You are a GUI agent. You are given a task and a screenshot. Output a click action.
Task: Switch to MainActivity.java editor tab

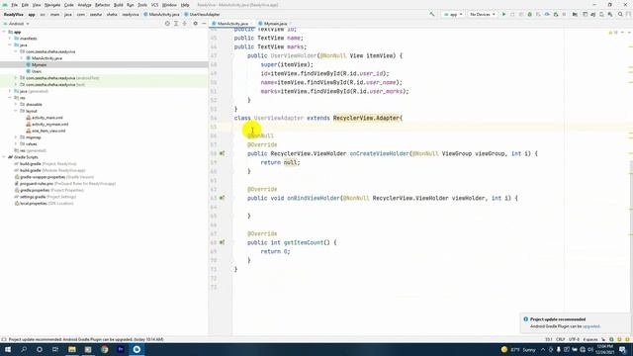(x=232, y=24)
